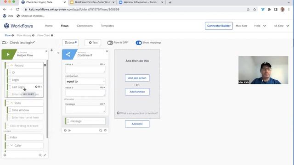Expand the Help dropdown menu
This screenshot has height=165, width=294.
pos(260,26)
